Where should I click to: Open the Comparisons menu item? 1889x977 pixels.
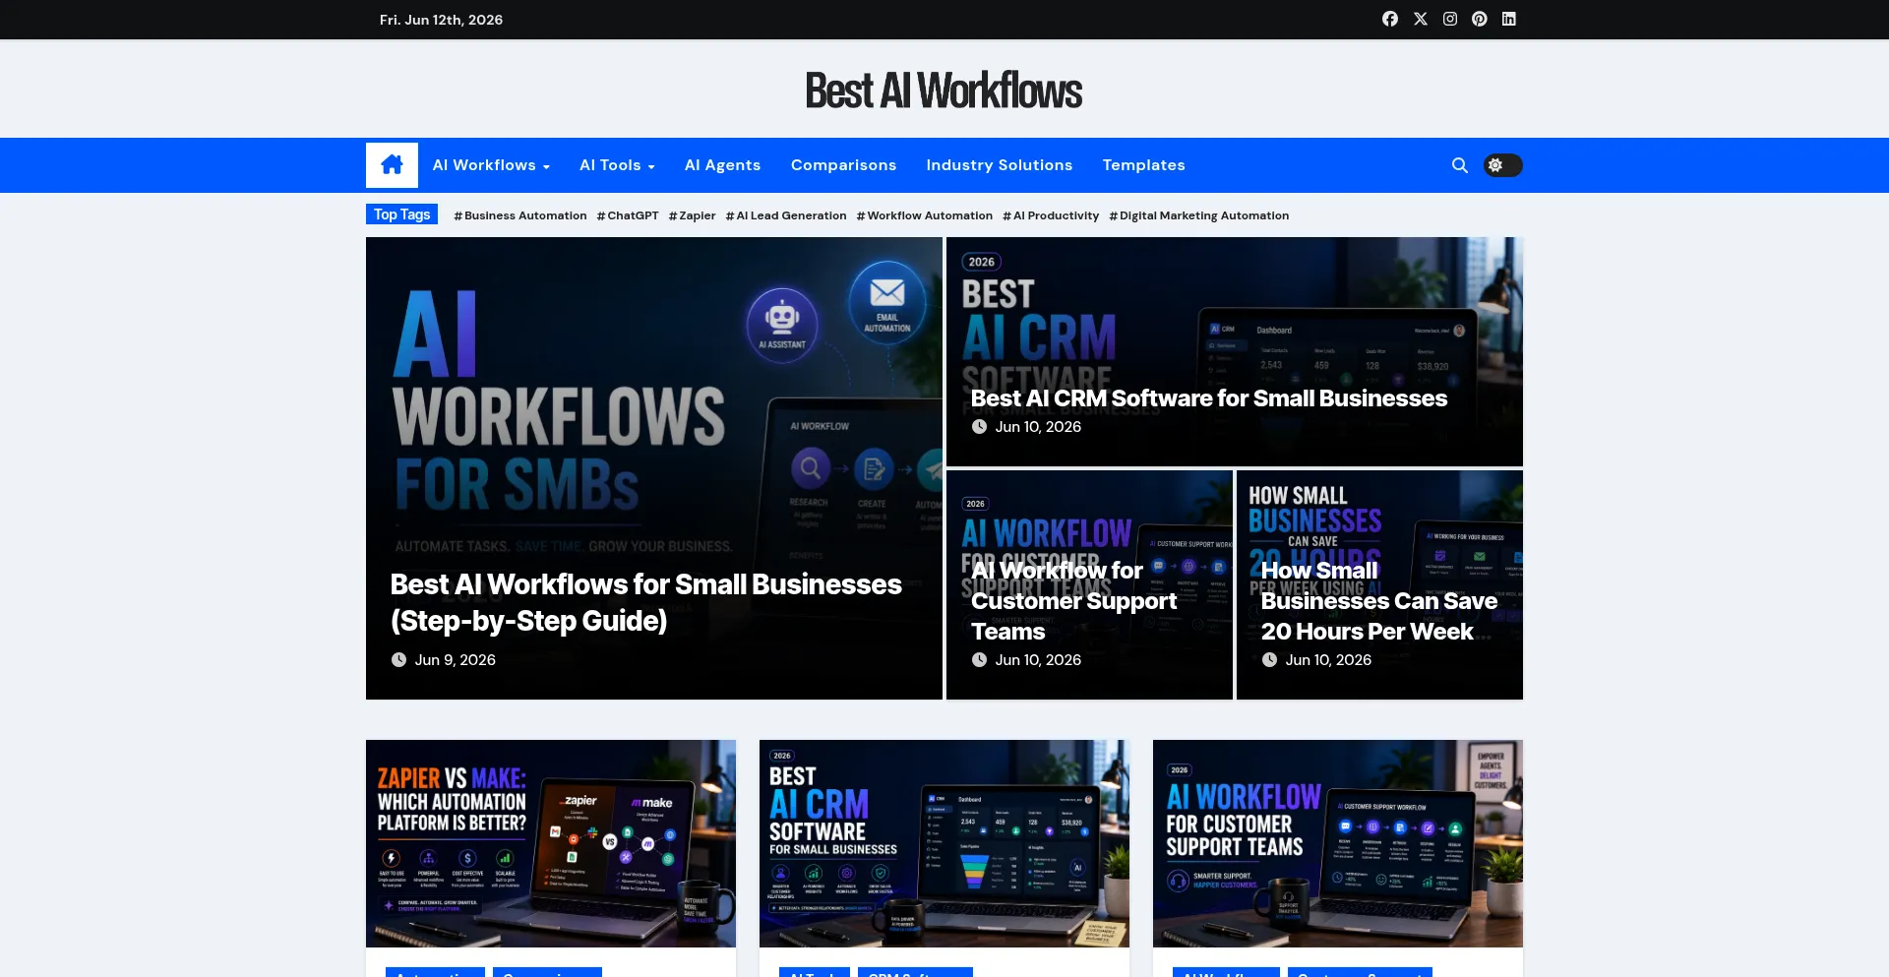tap(843, 165)
